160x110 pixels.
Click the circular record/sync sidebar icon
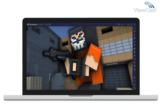pos(134,45)
